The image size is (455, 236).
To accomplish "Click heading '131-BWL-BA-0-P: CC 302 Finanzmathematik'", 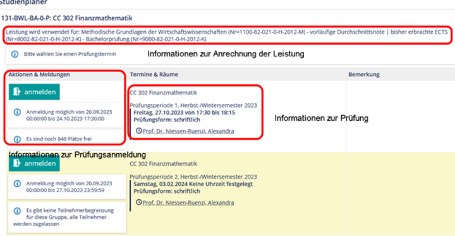I will pos(67,18).
